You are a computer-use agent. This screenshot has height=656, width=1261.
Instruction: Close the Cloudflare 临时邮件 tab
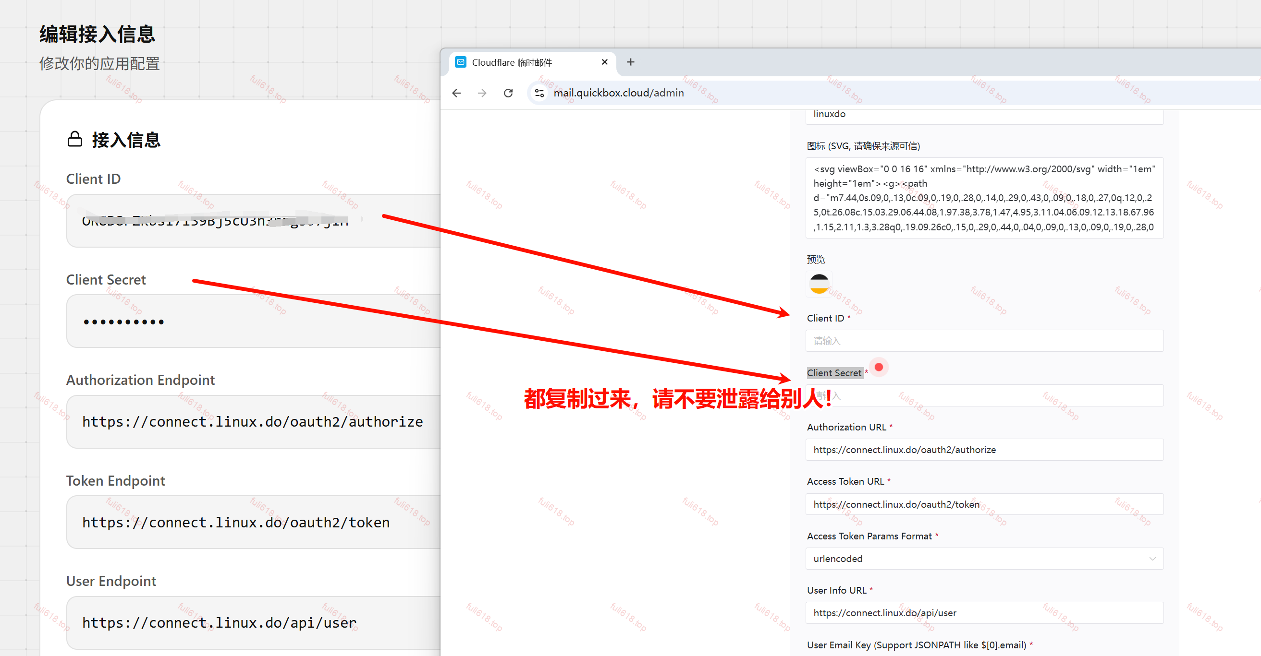coord(604,62)
